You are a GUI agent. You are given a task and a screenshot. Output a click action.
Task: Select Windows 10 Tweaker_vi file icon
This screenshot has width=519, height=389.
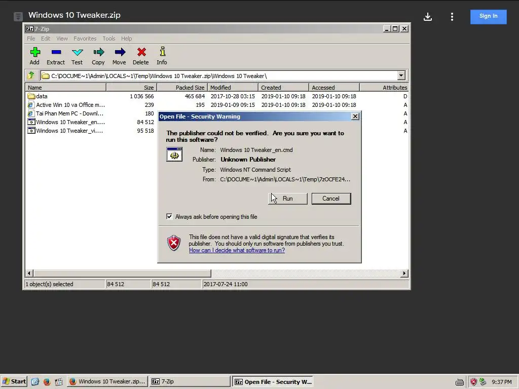tap(31, 131)
